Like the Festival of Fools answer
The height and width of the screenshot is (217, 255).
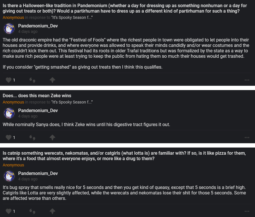click(x=9, y=80)
